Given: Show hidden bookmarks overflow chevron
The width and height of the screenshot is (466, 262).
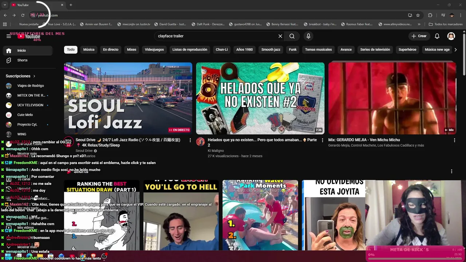Looking at the screenshot, I should click(419, 24).
